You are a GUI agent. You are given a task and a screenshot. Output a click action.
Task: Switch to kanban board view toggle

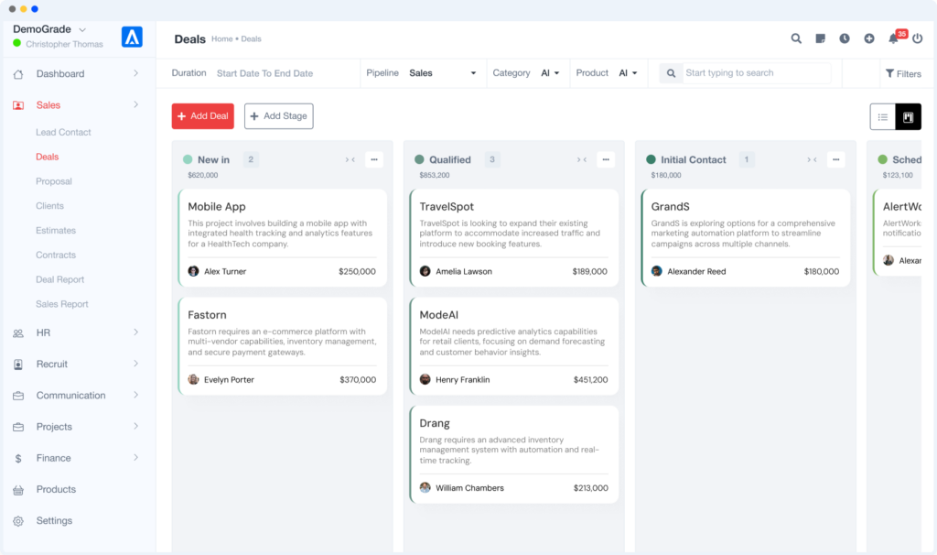pyautogui.click(x=909, y=117)
